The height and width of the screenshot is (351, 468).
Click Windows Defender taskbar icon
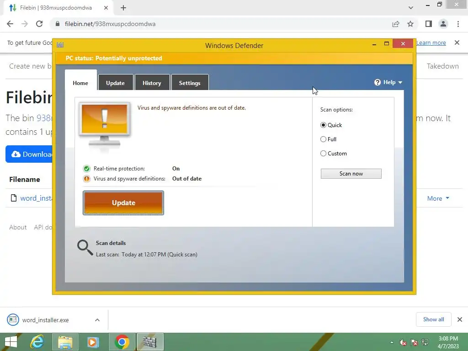[x=150, y=342]
